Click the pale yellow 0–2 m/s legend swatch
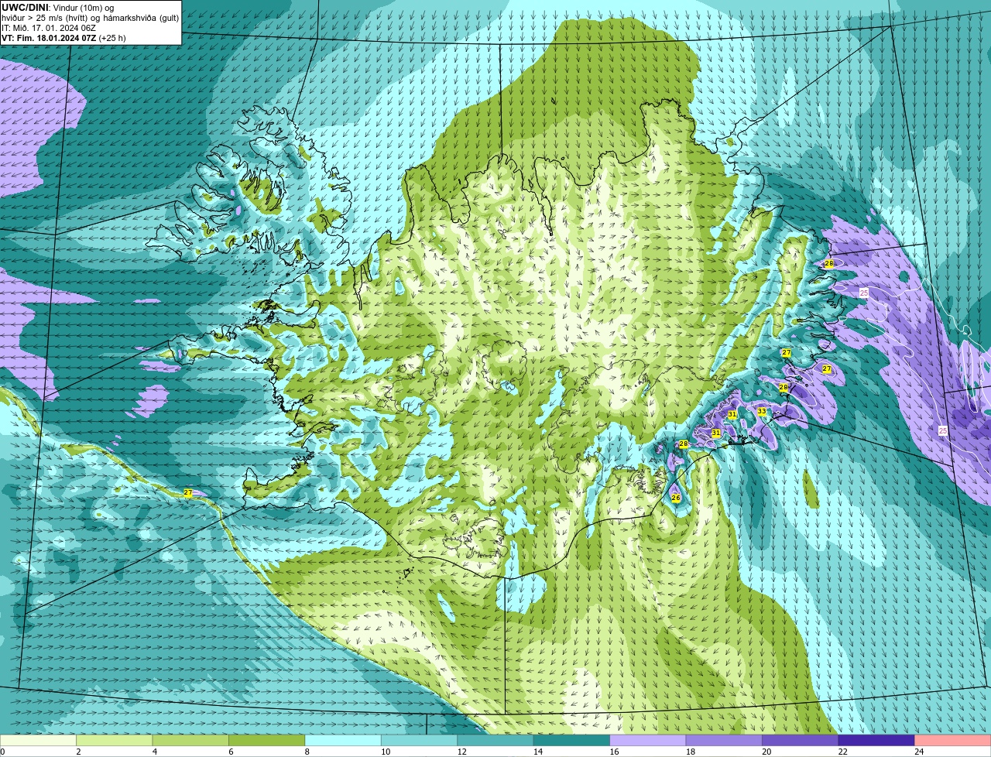991x757 pixels. pyautogui.click(x=39, y=741)
